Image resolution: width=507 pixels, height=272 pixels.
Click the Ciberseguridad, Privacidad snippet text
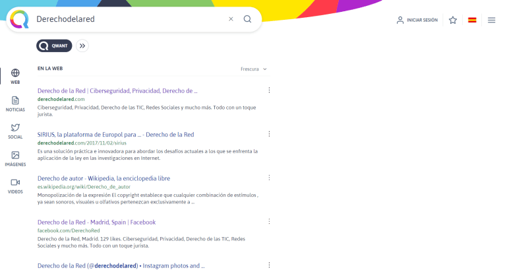pyautogui.click(x=147, y=111)
